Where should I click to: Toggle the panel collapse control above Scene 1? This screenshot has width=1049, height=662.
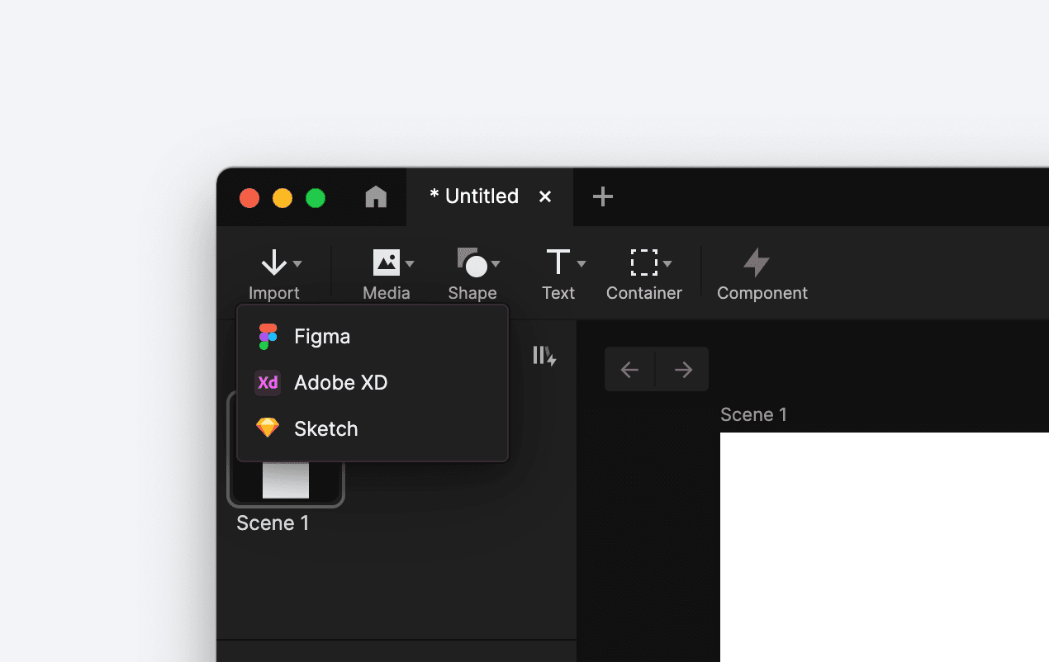544,355
